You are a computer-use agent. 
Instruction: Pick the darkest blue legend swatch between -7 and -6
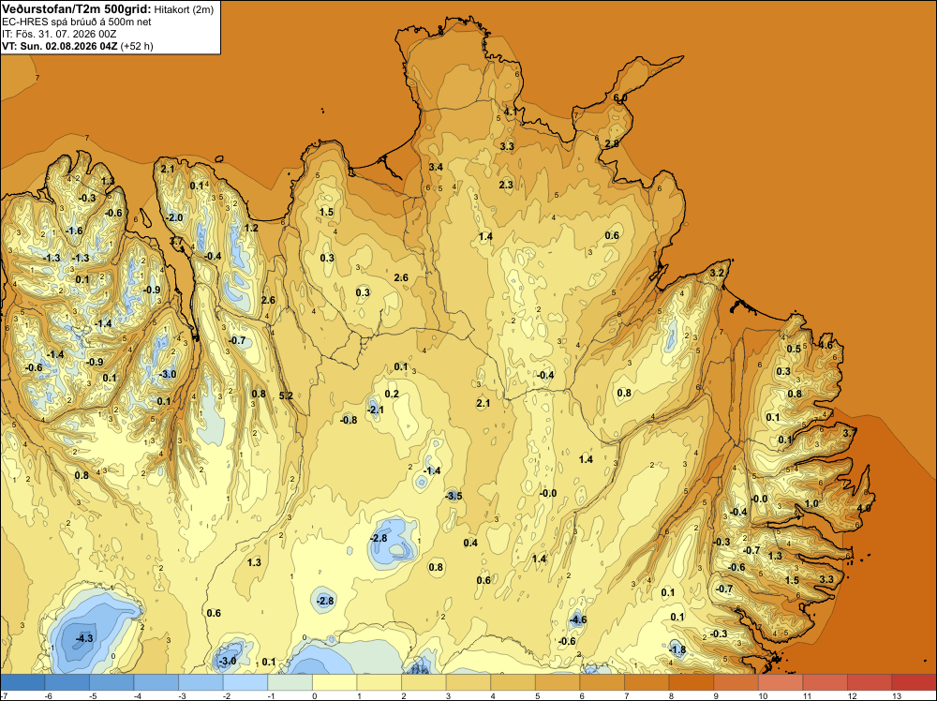point(22,682)
